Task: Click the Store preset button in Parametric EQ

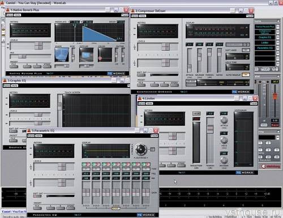Action: tap(70, 208)
